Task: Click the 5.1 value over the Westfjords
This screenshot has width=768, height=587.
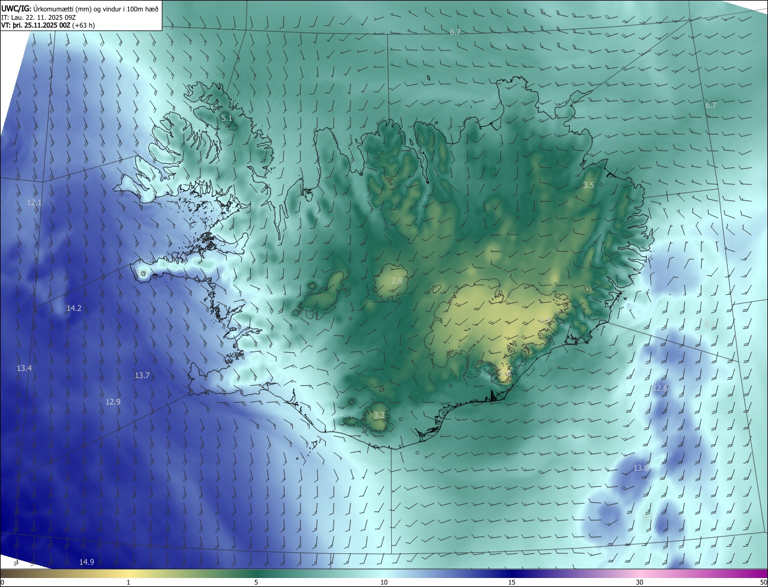Action: click(x=227, y=118)
